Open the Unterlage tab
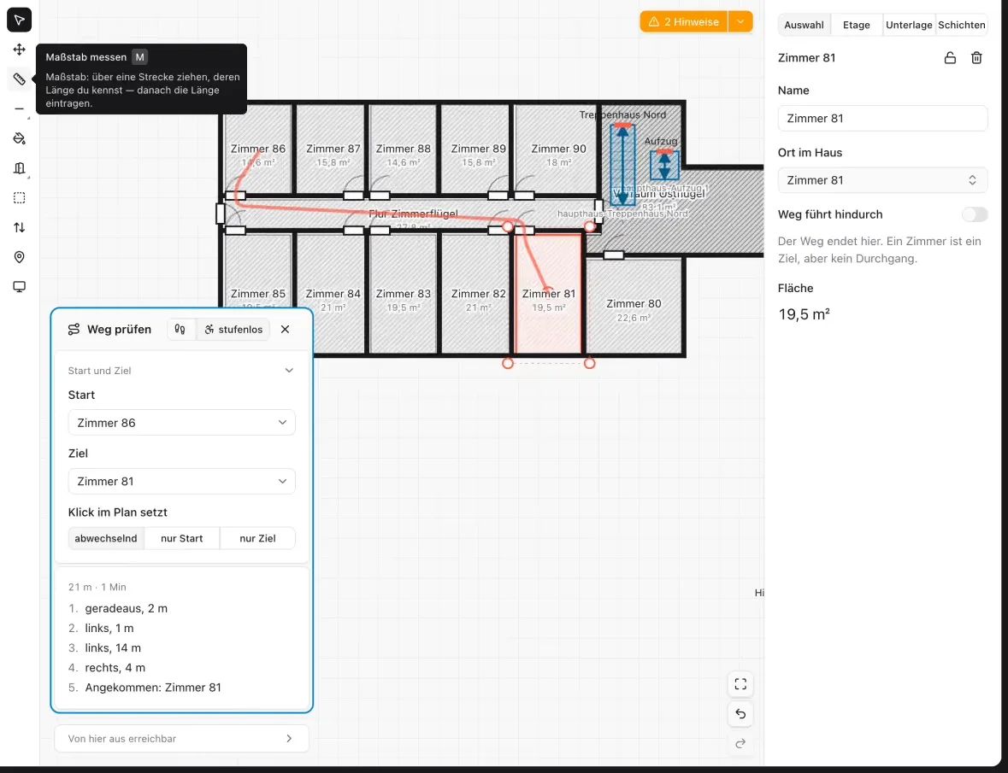 coord(909,25)
